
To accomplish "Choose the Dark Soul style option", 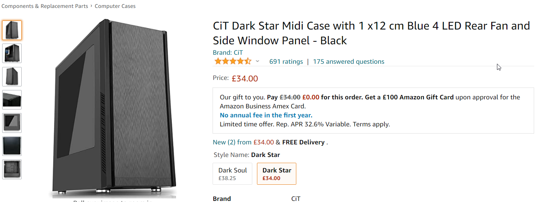I will (232, 174).
